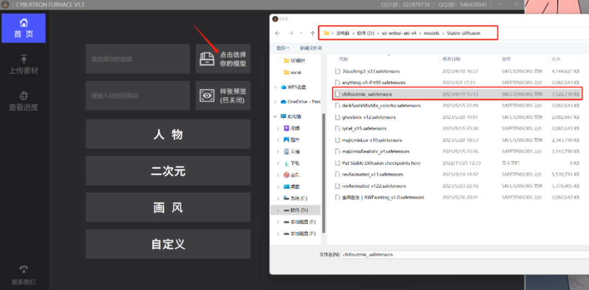Click the 文件名 filename input field

pyautogui.click(x=465, y=254)
